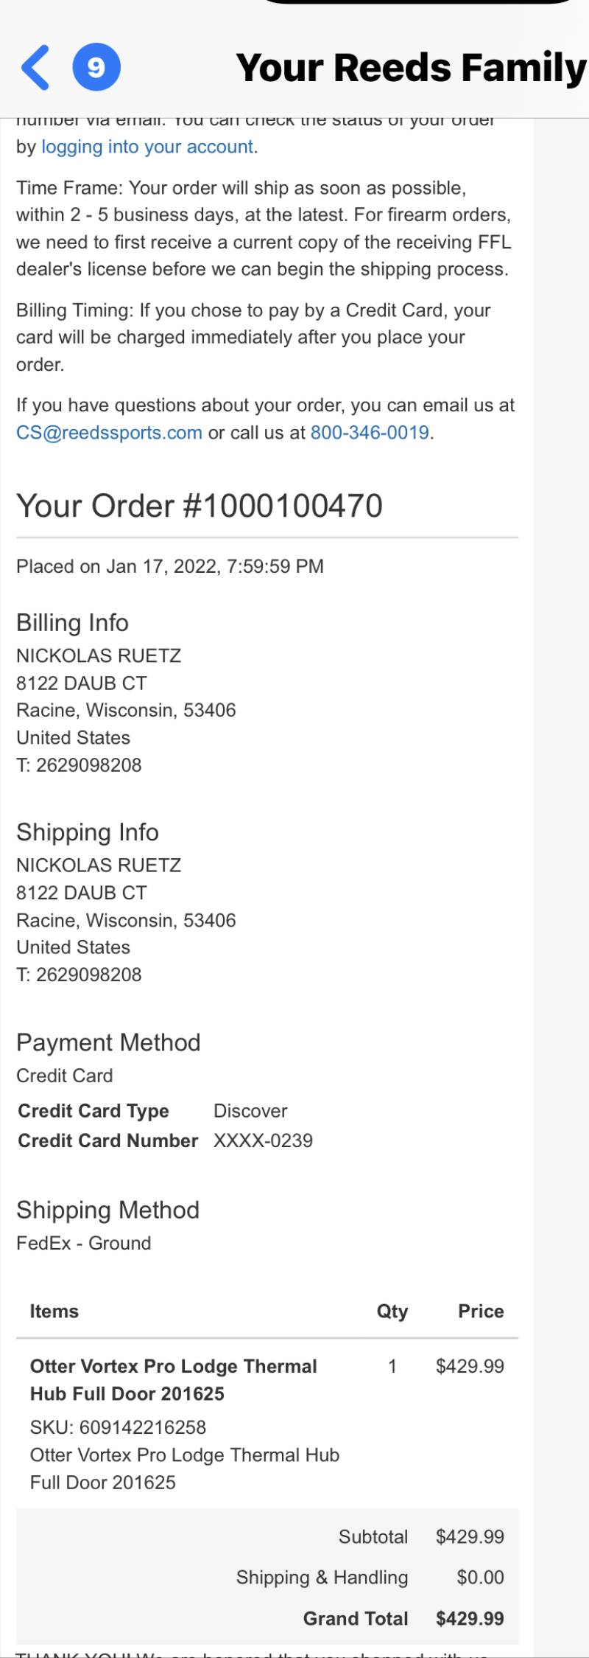The width and height of the screenshot is (589, 1658).
Task: Call the 800-346-0019 phone link
Action: [x=370, y=433]
